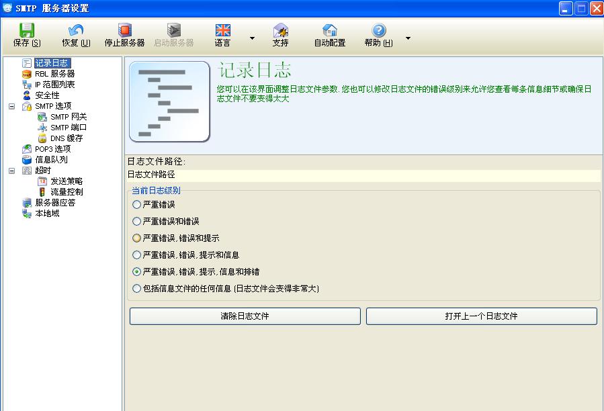
Task: Open the 本地域 tree label
Action: (x=48, y=214)
